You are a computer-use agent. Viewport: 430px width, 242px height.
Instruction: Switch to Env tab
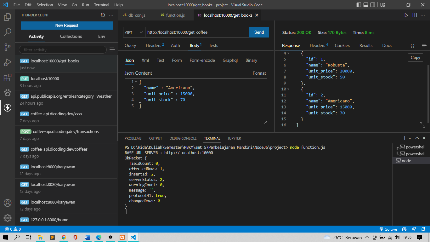102,36
